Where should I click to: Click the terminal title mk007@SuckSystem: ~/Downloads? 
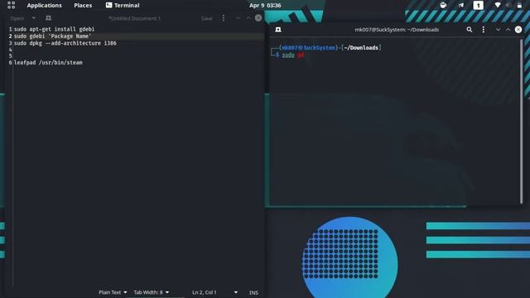pos(397,30)
